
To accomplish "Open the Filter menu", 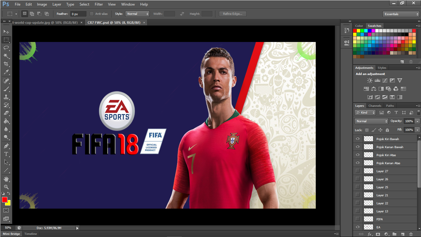I will pos(99,4).
